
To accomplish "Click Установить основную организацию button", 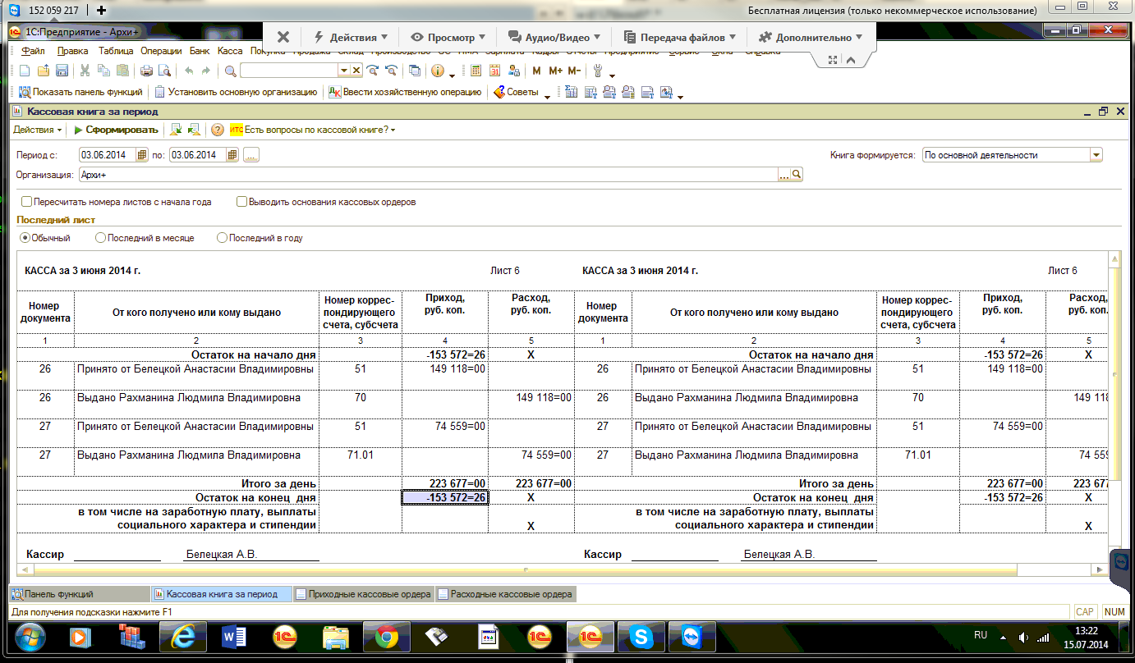I will point(236,93).
